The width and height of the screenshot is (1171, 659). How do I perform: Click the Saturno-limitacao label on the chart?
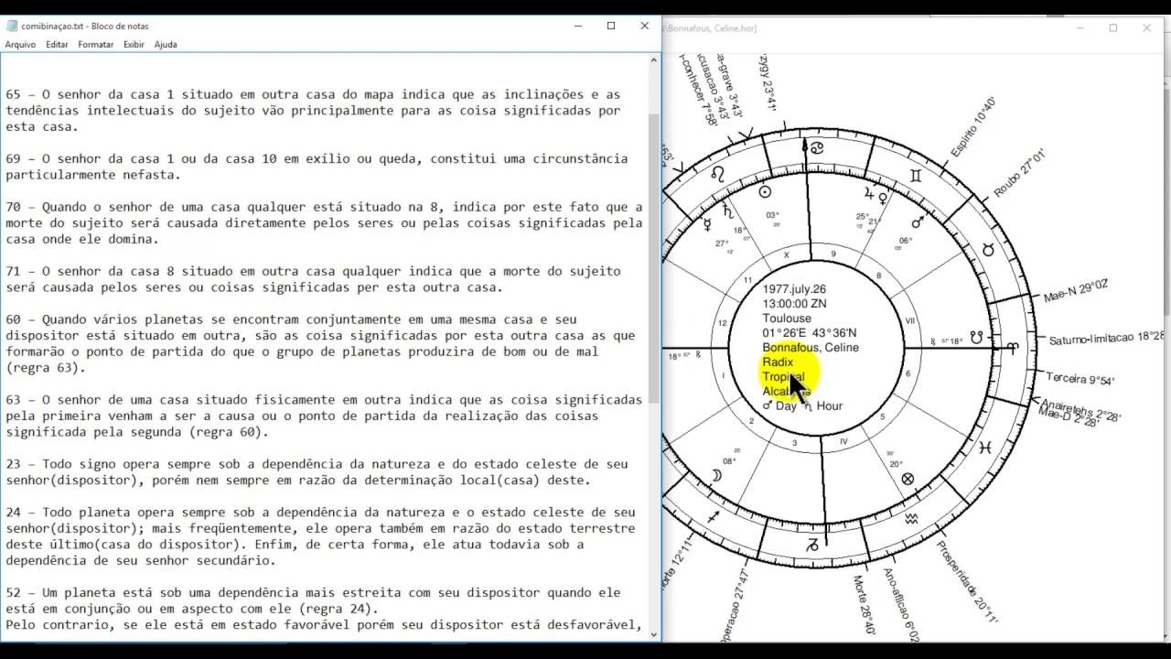pyautogui.click(x=1104, y=340)
